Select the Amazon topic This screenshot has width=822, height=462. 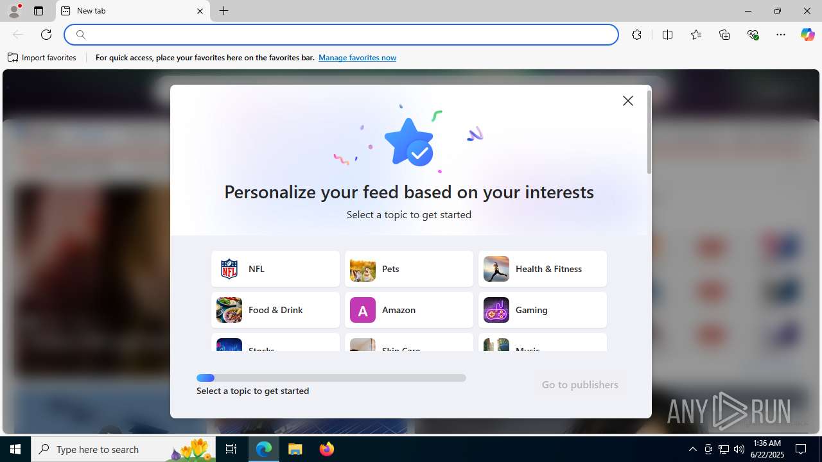[x=409, y=310]
